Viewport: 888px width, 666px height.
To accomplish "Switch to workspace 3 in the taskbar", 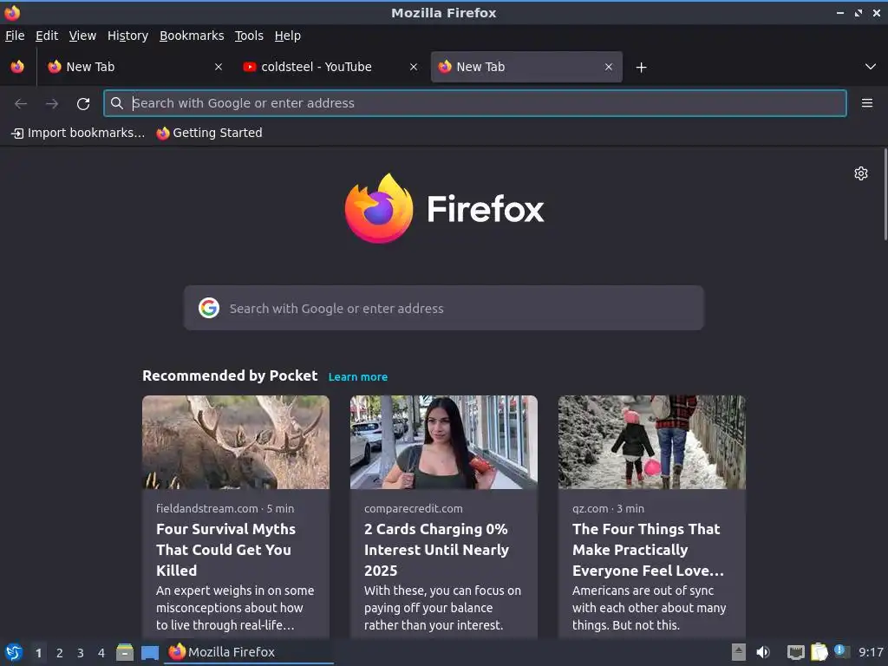I will [81, 653].
